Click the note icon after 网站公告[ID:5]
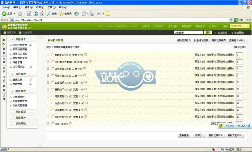The image size is (252, 152). [84, 75]
